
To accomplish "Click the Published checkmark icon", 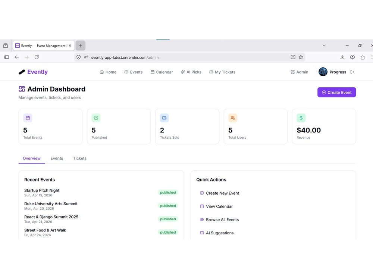I will point(96,118).
